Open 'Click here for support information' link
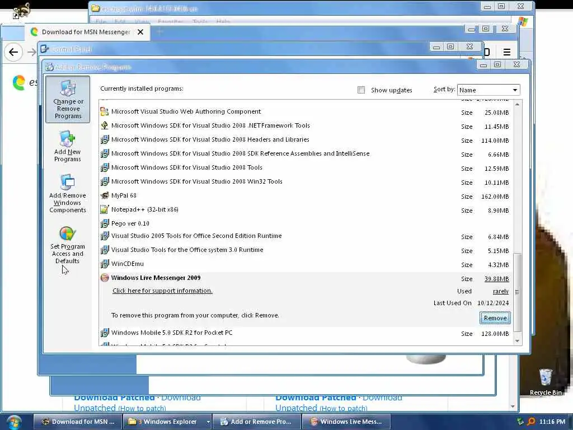The width and height of the screenshot is (573, 430). click(162, 291)
